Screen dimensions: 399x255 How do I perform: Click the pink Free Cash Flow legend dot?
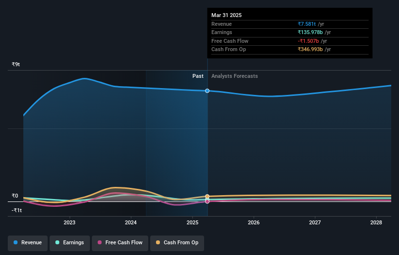click(100, 242)
